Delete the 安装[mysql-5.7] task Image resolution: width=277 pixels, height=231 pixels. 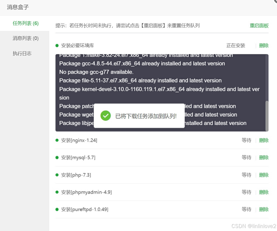pos(264,158)
